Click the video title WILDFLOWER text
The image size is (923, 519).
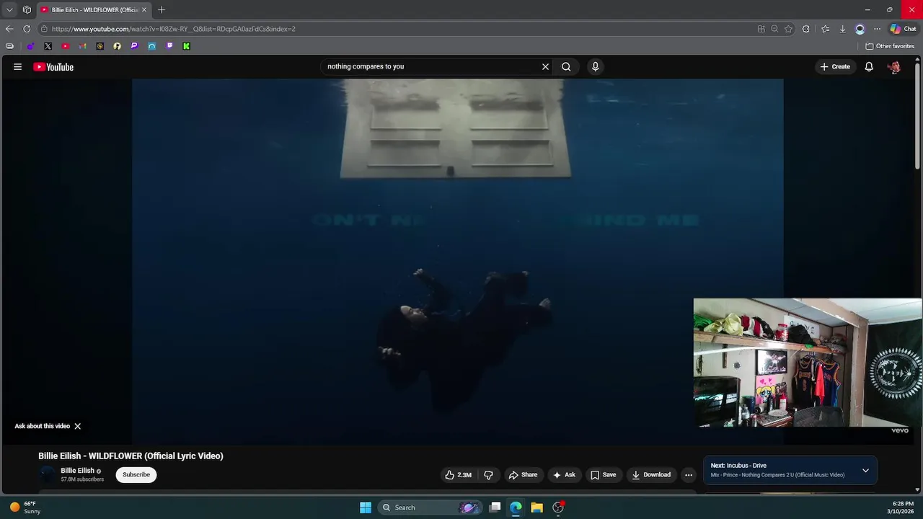(131, 456)
